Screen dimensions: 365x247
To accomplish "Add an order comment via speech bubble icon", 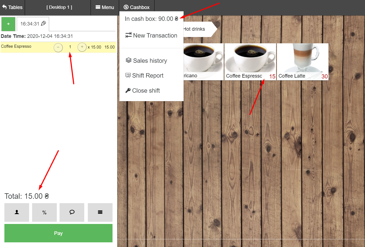I will (x=72, y=212).
